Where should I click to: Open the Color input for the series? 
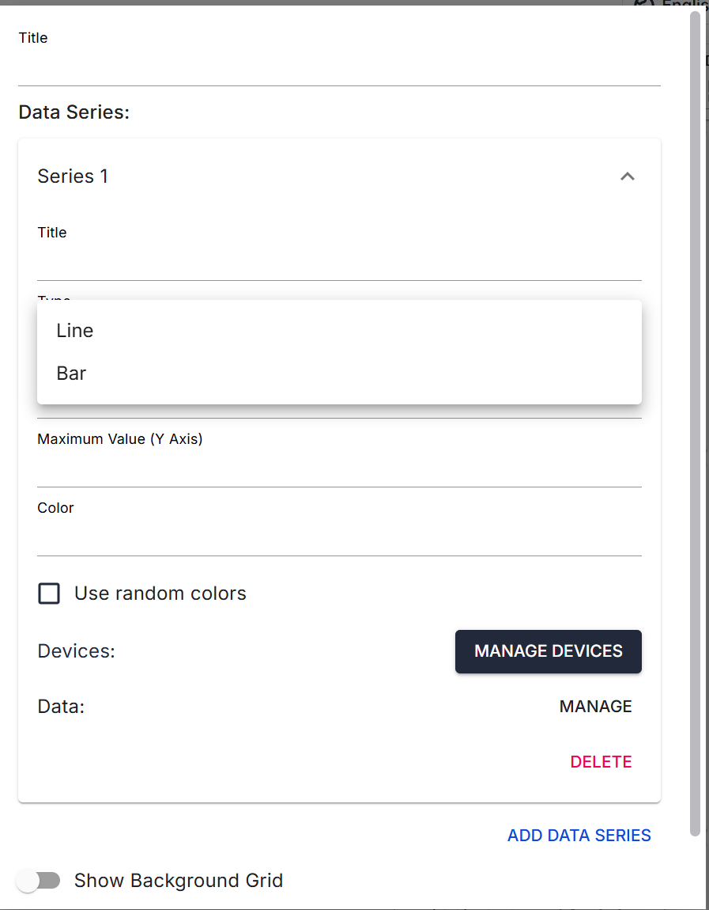pyautogui.click(x=339, y=539)
